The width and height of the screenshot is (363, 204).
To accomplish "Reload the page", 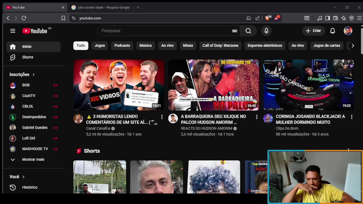I will point(24,18).
